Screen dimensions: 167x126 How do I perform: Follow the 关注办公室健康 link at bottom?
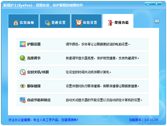pyautogui.click(x=43, y=120)
